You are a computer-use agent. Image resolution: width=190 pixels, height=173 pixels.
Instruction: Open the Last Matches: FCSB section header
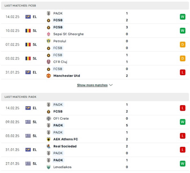point(95,6)
